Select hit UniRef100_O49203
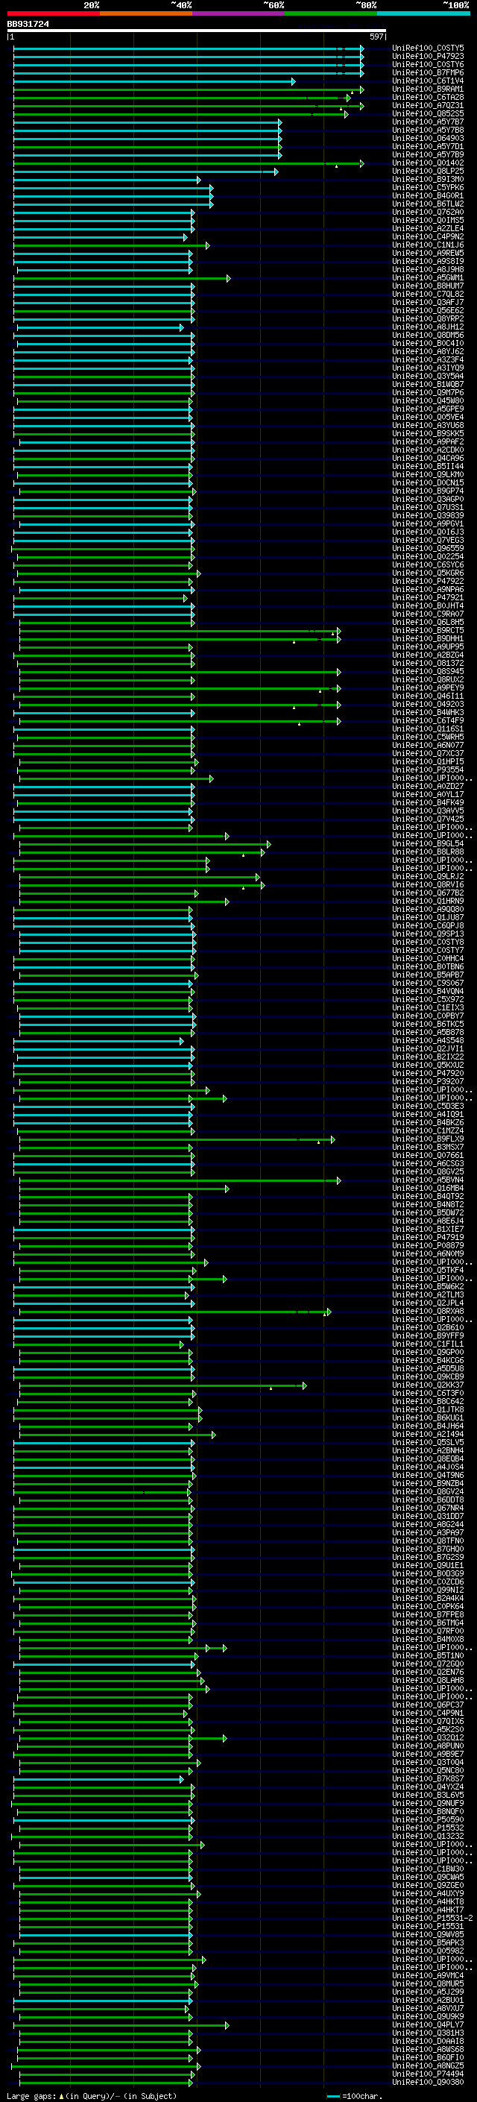The height and width of the screenshot is (2102, 477). [x=428, y=704]
